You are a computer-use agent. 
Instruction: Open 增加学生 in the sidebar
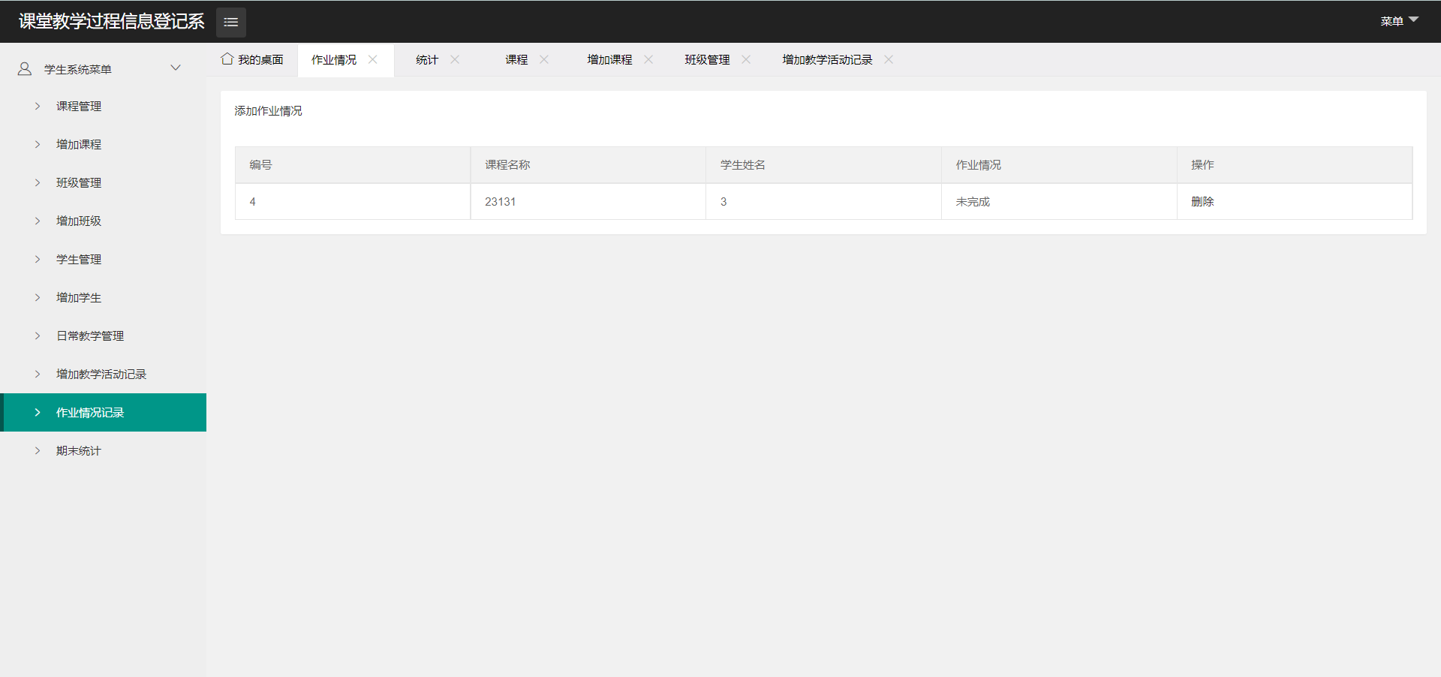coord(104,297)
